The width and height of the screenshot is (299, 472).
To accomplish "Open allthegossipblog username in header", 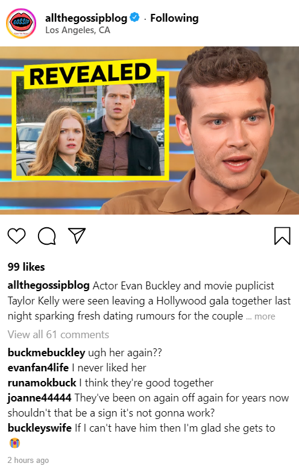I will coord(86,18).
